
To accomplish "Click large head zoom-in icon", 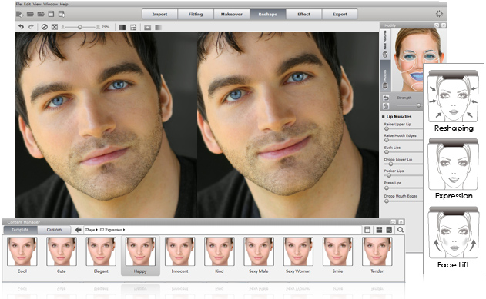I will pos(98,27).
